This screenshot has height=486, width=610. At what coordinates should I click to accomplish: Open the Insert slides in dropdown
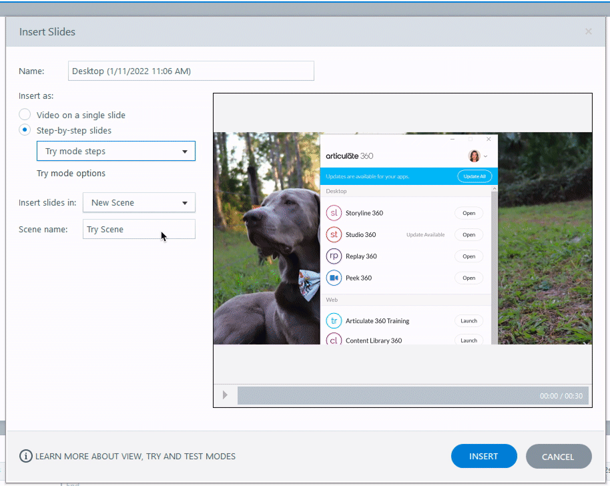[x=139, y=203]
